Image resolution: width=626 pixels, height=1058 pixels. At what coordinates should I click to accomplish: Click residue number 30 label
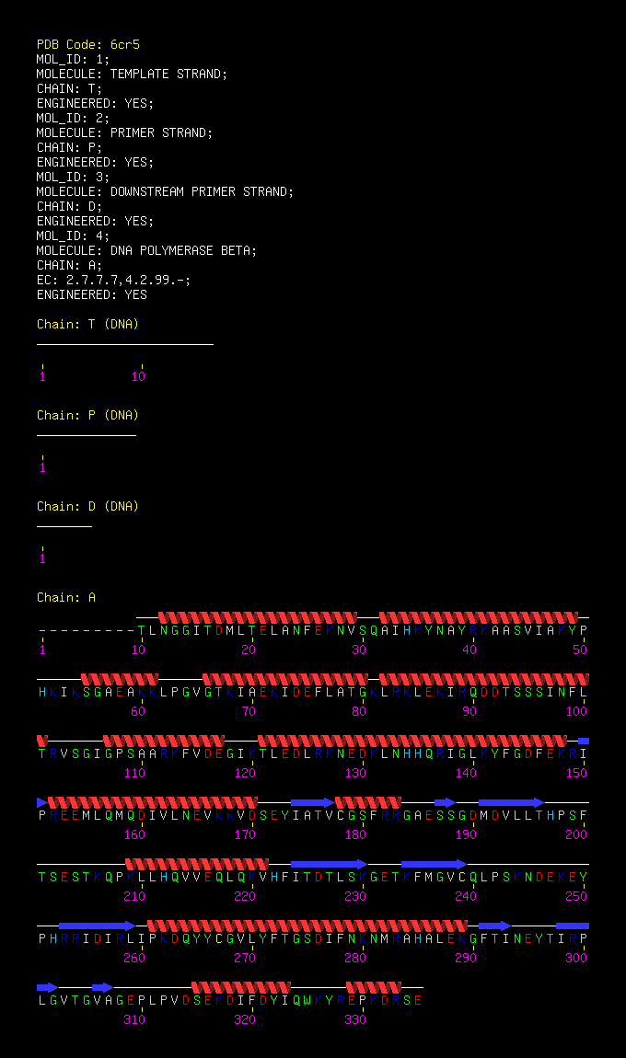click(x=359, y=650)
